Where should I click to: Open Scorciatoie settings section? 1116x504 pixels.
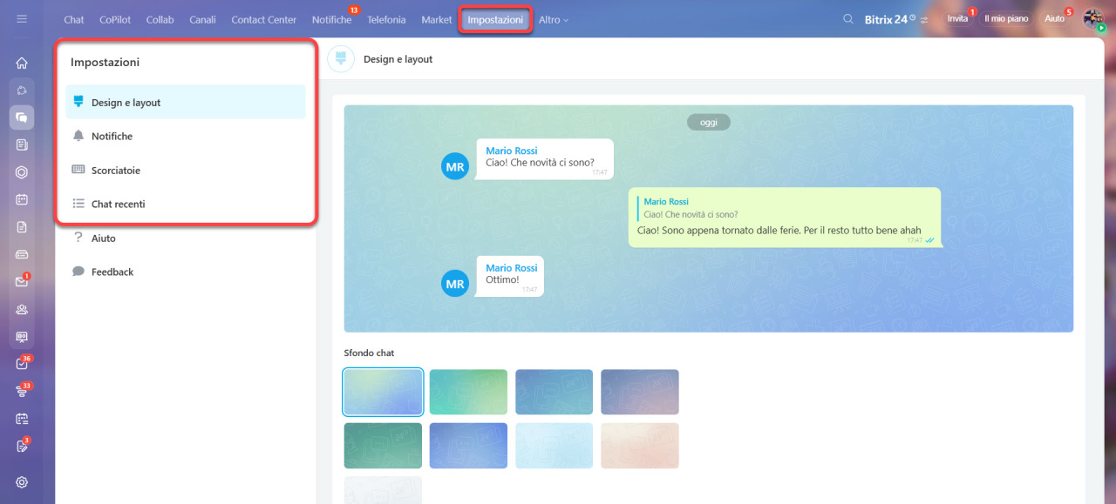click(x=186, y=170)
